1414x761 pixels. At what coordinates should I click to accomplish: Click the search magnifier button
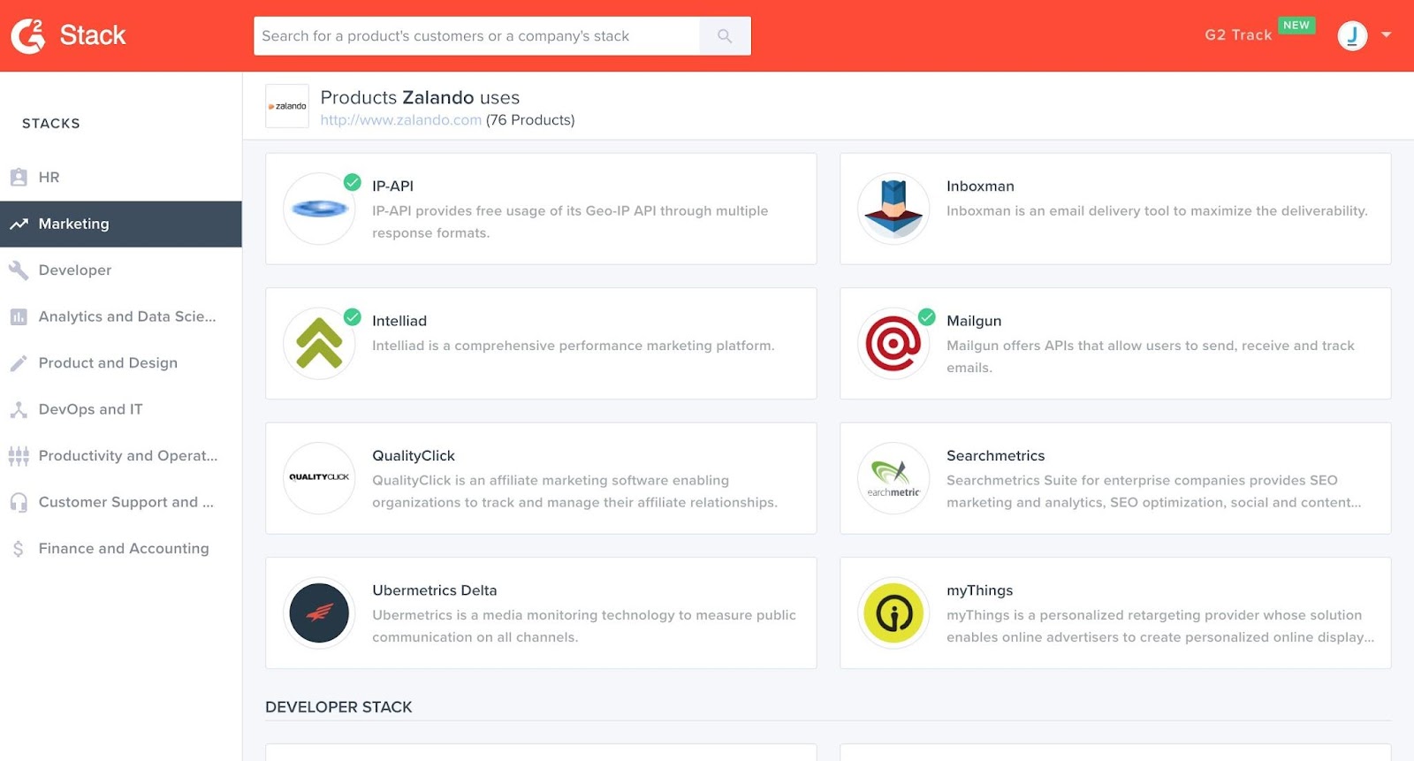point(725,36)
